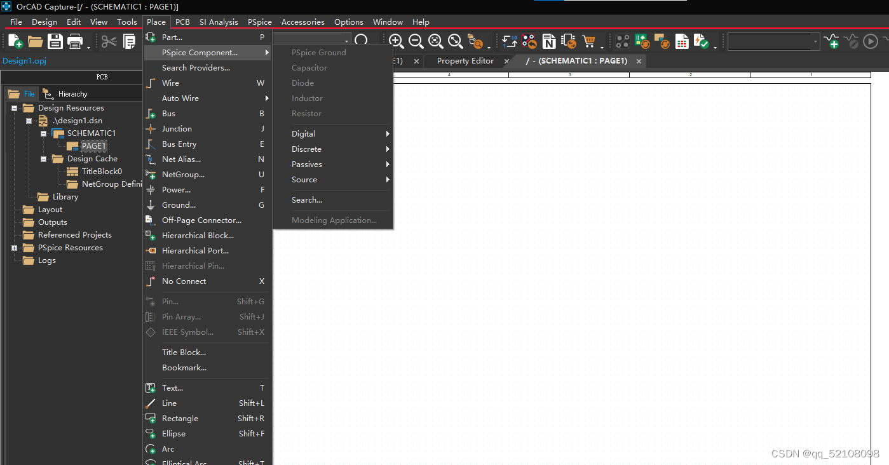Choose Wire from the Place menu
The width and height of the screenshot is (889, 465).
[170, 83]
